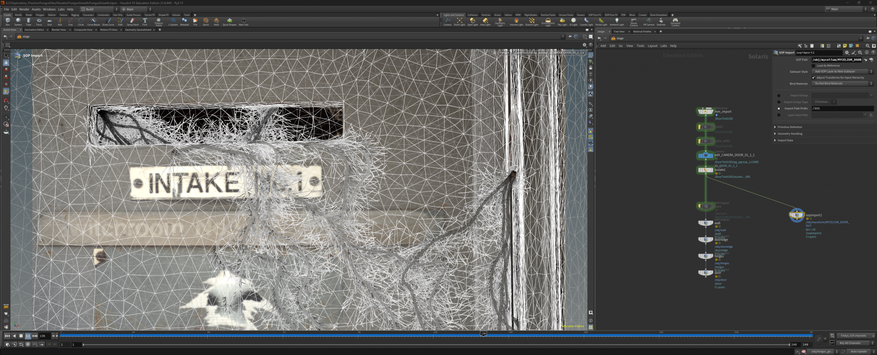Click the Gamepad Camera shelf tool
The image size is (877, 355).
(675, 21)
